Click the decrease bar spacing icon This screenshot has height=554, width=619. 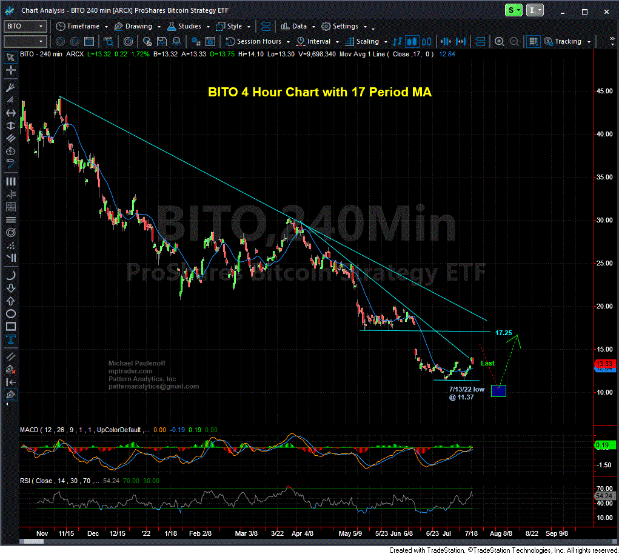point(446,41)
